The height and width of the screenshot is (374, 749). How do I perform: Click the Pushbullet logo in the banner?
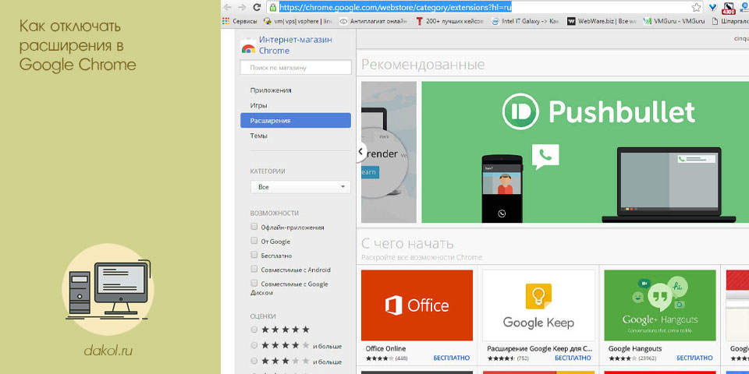[x=599, y=111]
